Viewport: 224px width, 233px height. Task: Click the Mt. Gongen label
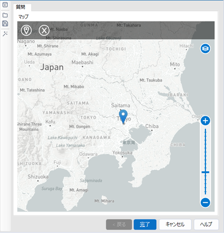tap(80, 126)
